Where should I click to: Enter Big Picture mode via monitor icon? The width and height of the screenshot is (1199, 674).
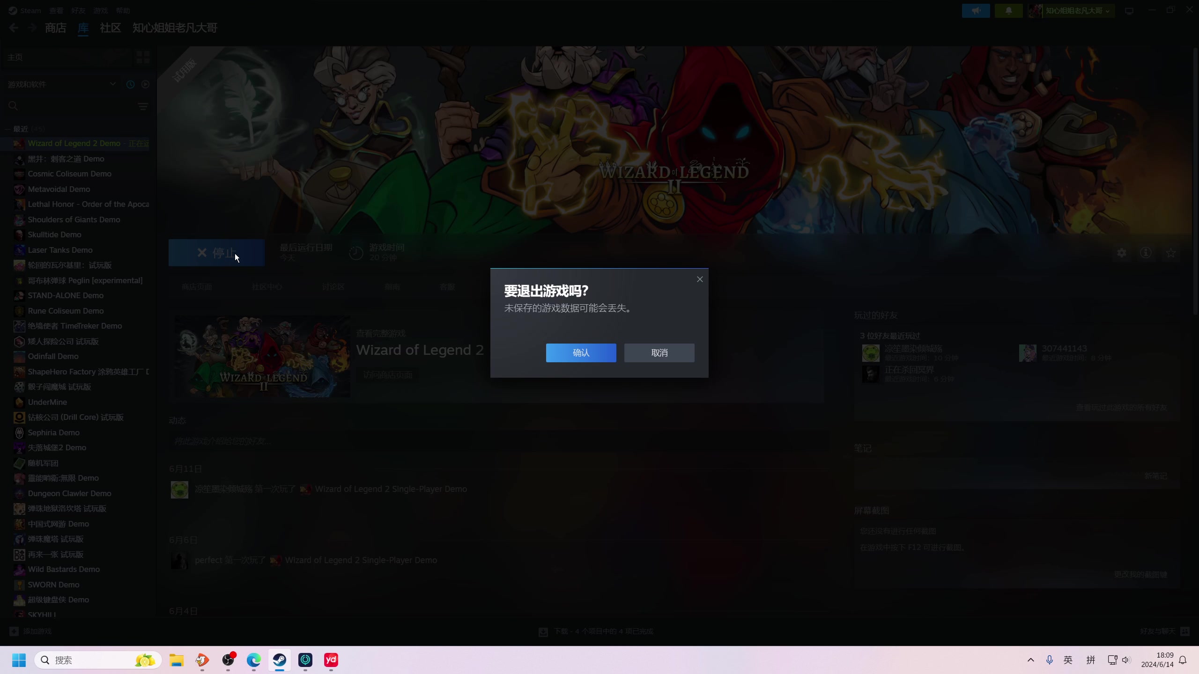(x=1129, y=11)
